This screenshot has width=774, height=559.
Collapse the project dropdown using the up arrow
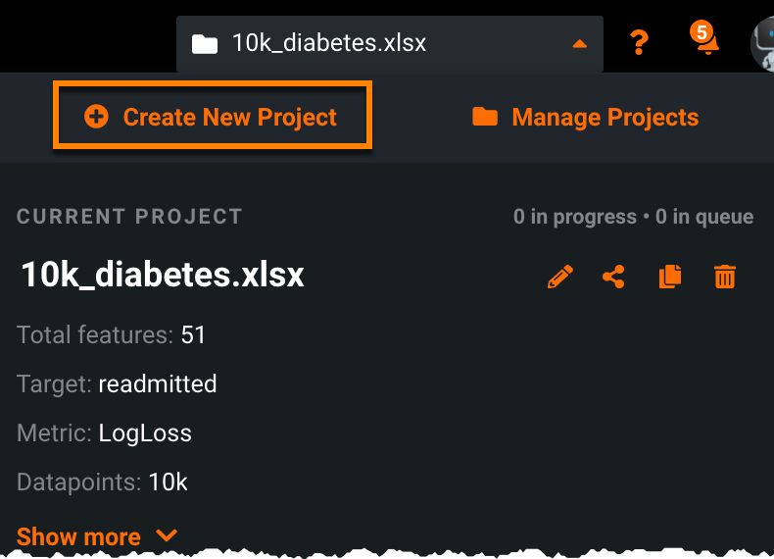pos(579,44)
